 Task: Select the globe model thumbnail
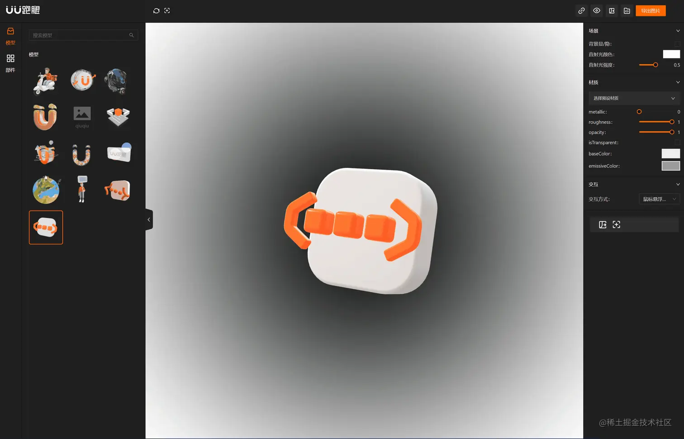[x=45, y=190]
